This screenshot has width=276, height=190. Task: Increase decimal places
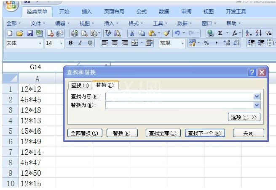tap(227, 43)
